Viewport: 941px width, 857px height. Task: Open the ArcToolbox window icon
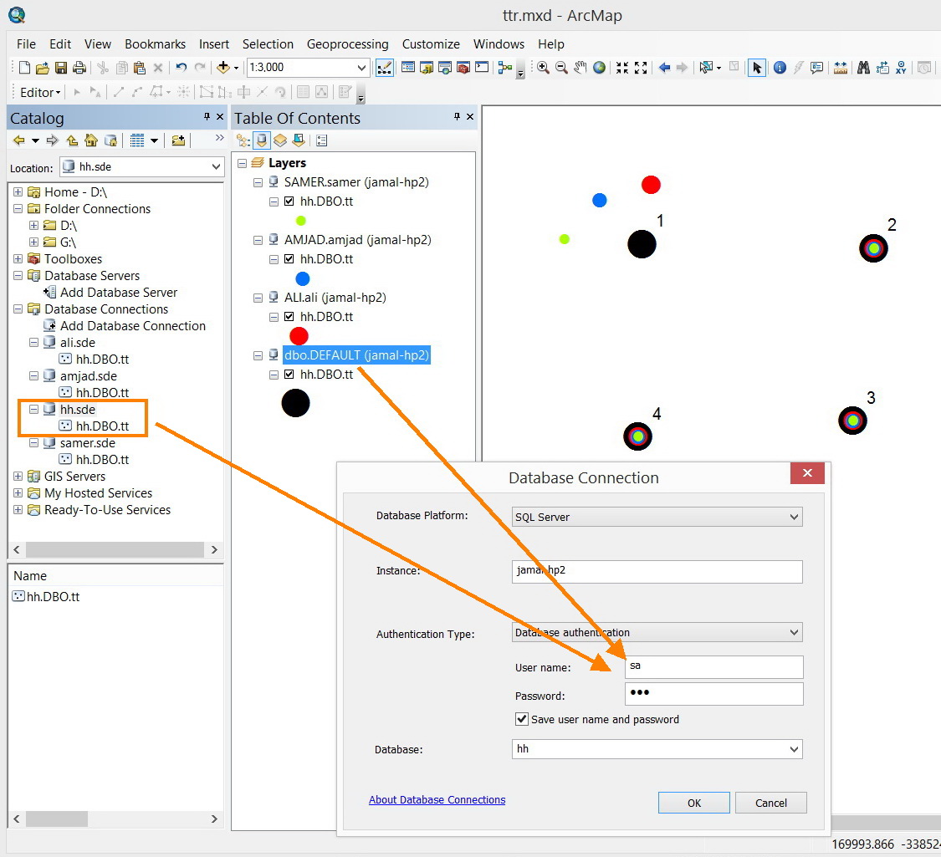463,68
